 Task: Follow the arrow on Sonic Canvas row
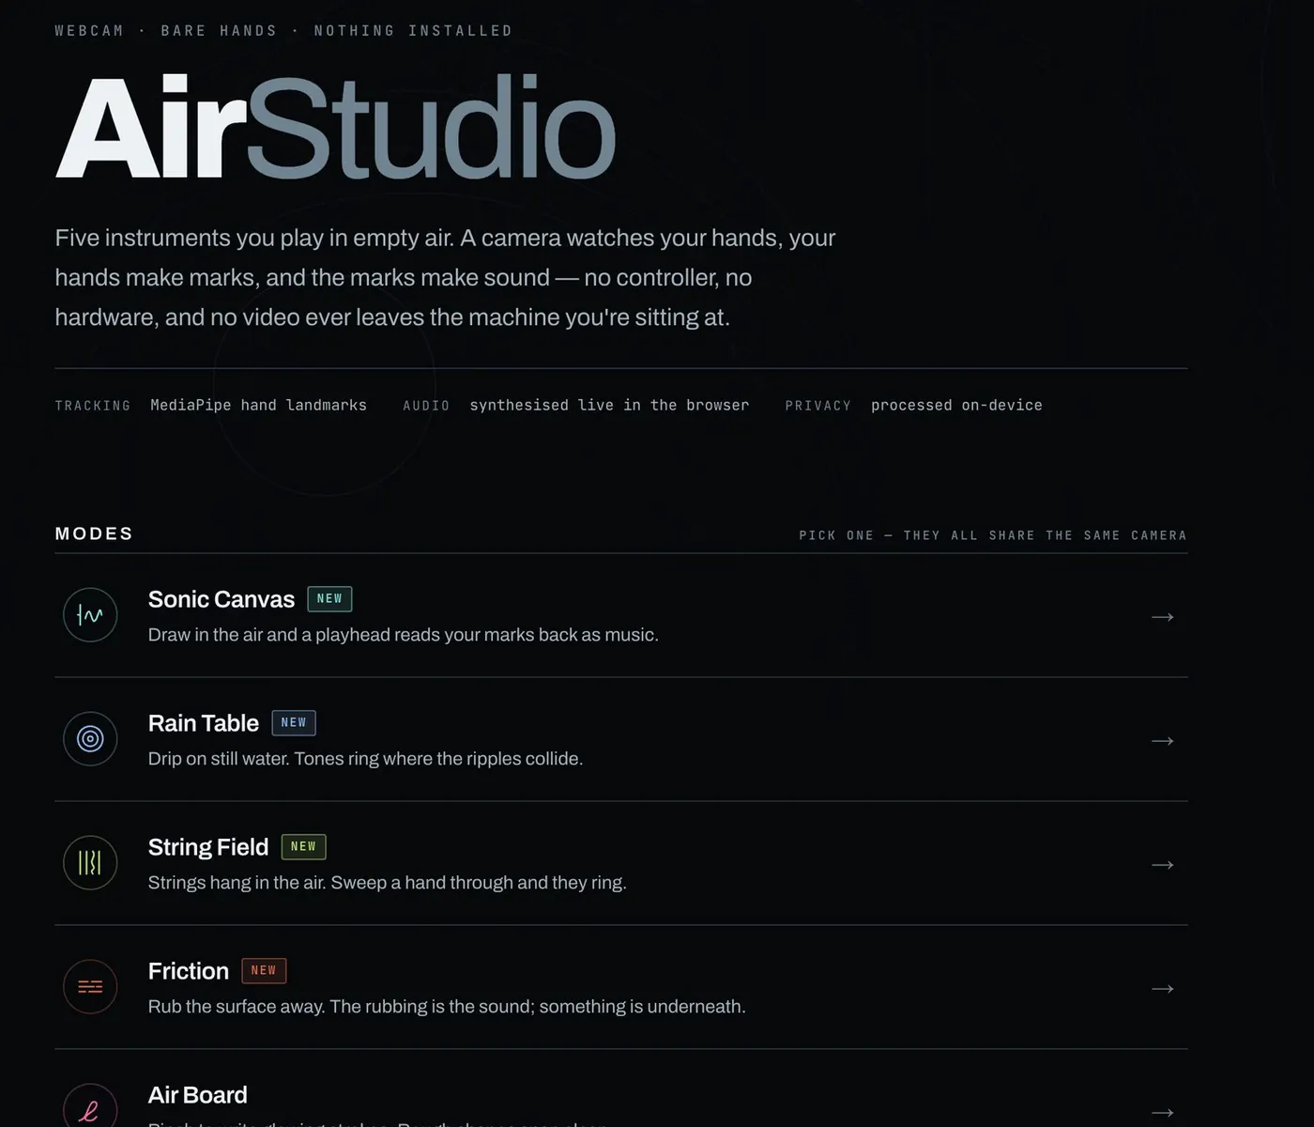click(x=1163, y=617)
